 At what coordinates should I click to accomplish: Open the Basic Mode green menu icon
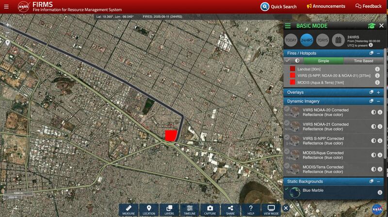tap(288, 26)
